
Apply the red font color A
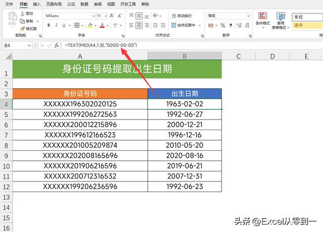(102, 25)
